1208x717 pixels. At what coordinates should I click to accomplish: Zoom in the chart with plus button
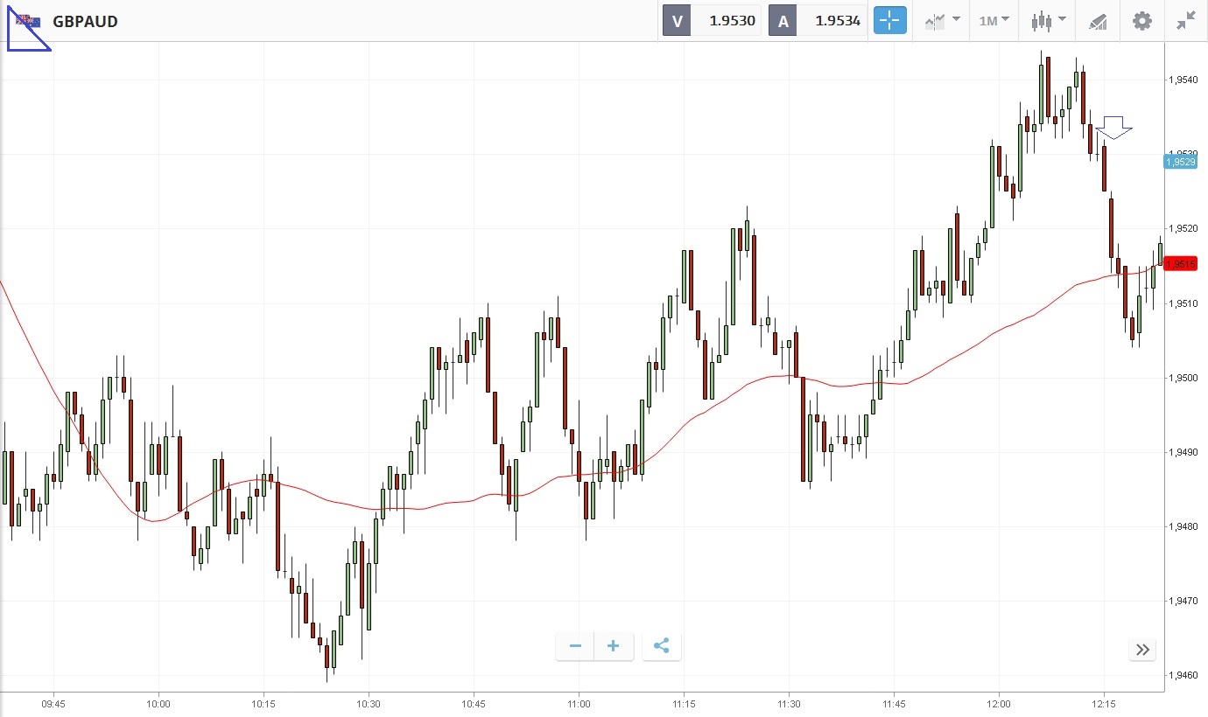pos(614,646)
